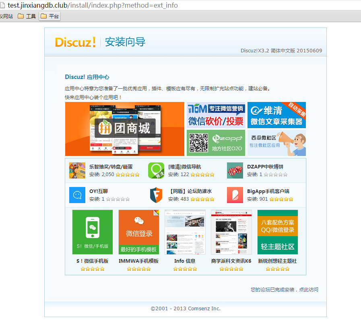Image resolution: width=361 pixels, height=326 pixels.
Task: Click the OY!互聊 blue chat icon
Action: point(77,195)
